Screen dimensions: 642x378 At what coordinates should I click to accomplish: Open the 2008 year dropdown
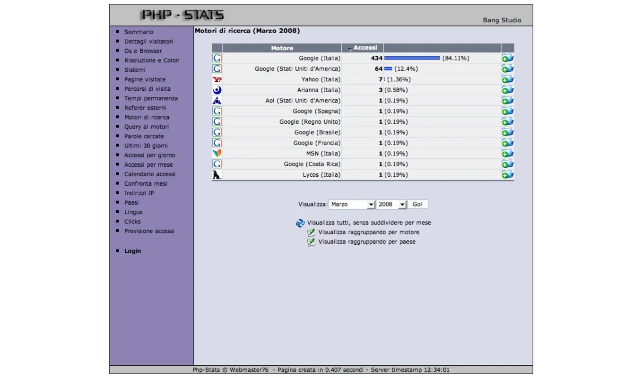pos(391,205)
